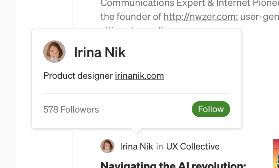View the 578 Followers count
Image resolution: width=279 pixels, height=168 pixels.
point(71,109)
